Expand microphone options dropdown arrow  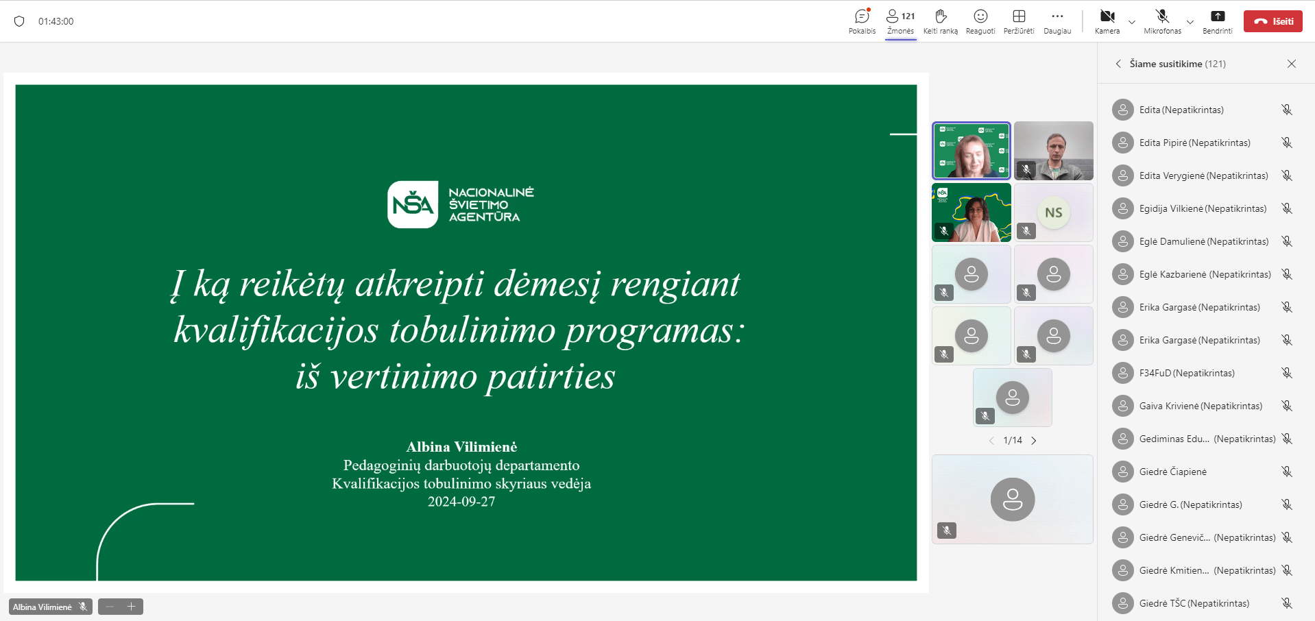[1190, 22]
